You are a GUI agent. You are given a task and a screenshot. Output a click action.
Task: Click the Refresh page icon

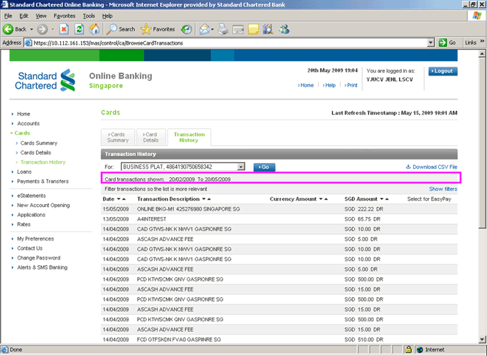[80, 29]
